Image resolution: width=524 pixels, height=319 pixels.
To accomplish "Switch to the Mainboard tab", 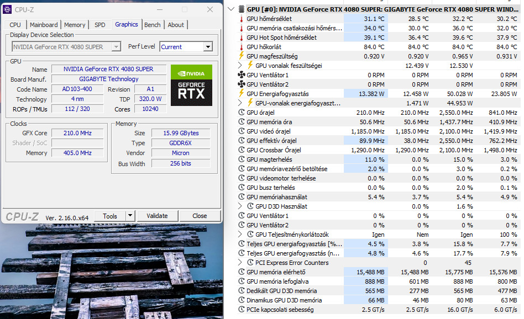I will point(44,25).
